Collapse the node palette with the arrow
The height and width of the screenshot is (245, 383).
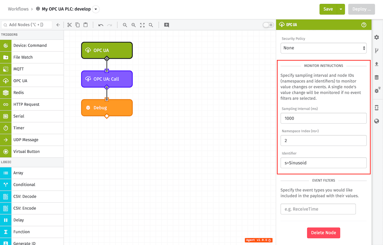58,25
